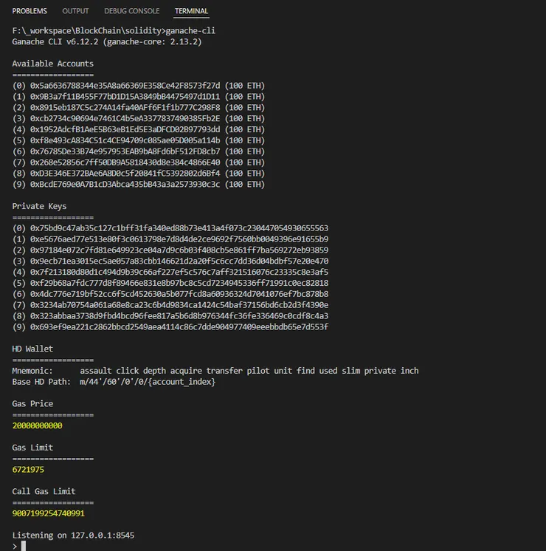This screenshot has width=546, height=551.
Task: Click account (9) address in Available Accounts
Action: tap(125, 184)
